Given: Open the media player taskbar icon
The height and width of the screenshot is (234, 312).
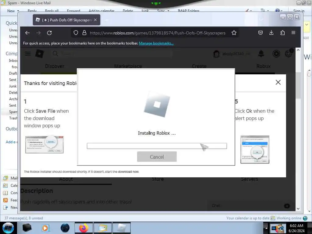Looking at the screenshot, I should tap(46, 228).
